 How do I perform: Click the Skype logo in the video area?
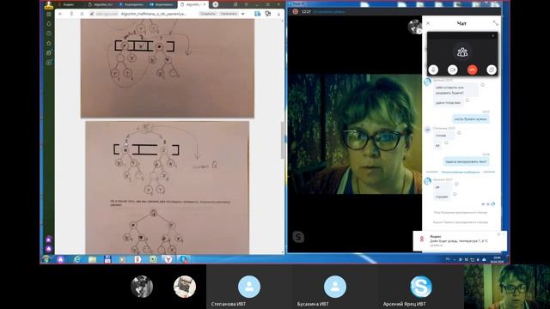pos(298,237)
